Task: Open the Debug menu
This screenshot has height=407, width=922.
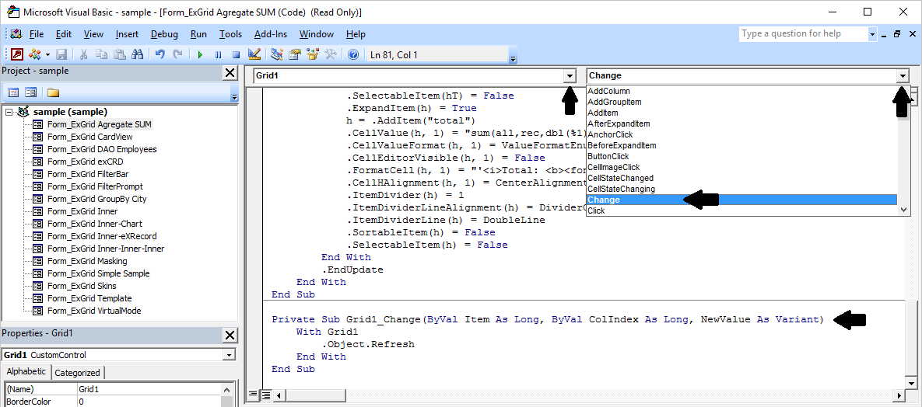Action: (164, 34)
